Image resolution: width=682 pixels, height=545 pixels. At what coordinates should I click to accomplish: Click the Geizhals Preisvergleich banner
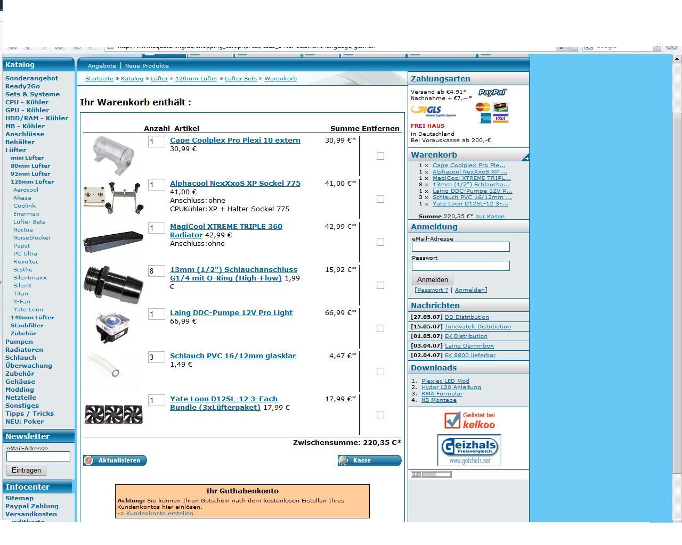pos(469,450)
